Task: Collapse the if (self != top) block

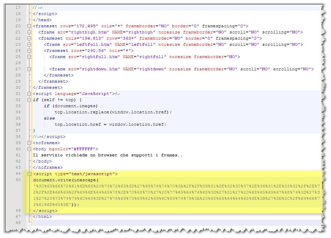Action: [29, 100]
